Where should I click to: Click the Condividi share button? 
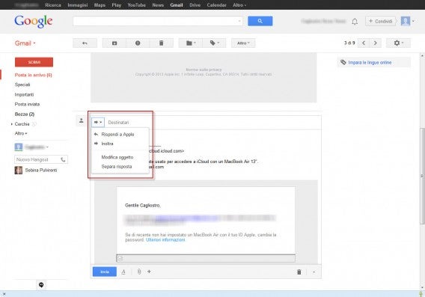click(380, 21)
